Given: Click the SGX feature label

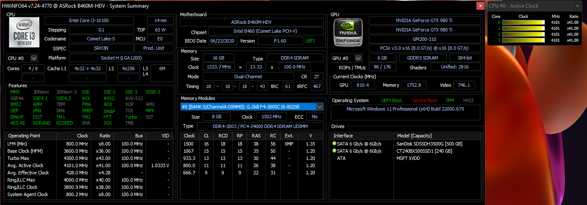Looking at the screenshot, I should click(108, 123).
